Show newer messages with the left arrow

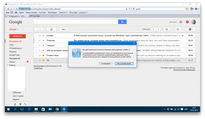point(153,29)
